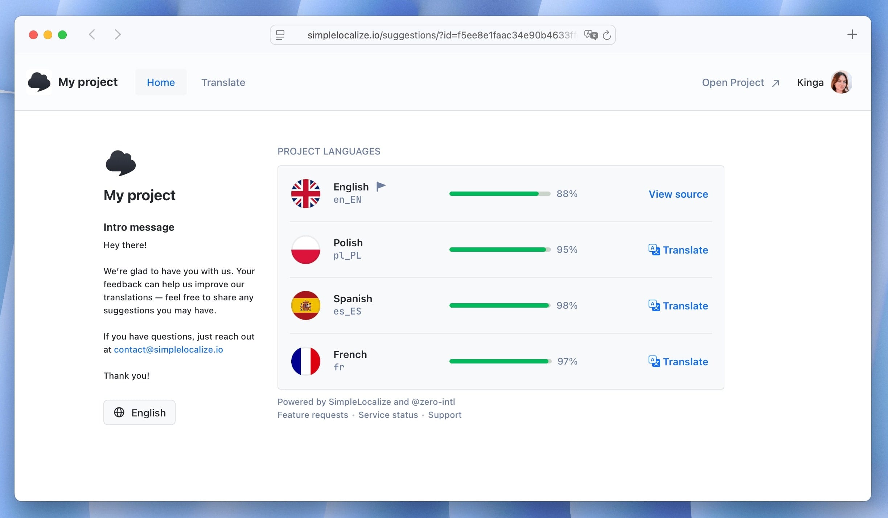888x518 pixels.
Task: Open the English language selector dropdown
Action: [139, 412]
